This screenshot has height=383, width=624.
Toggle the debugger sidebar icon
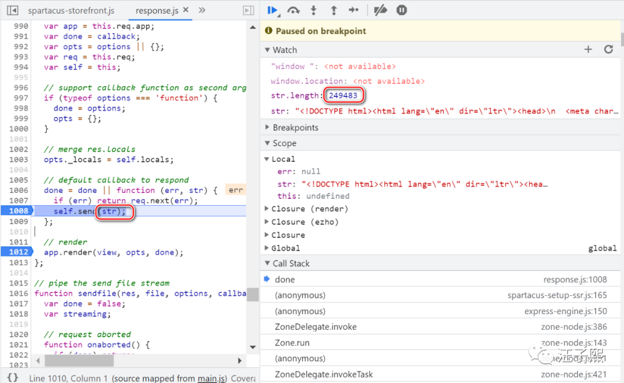point(248,10)
